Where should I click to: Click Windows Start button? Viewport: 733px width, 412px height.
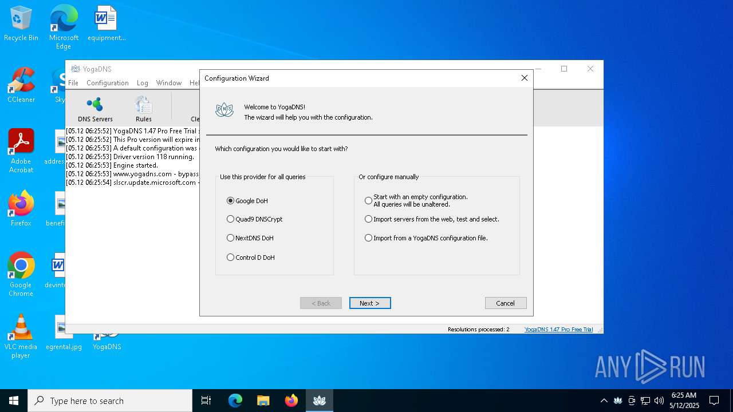pyautogui.click(x=14, y=401)
